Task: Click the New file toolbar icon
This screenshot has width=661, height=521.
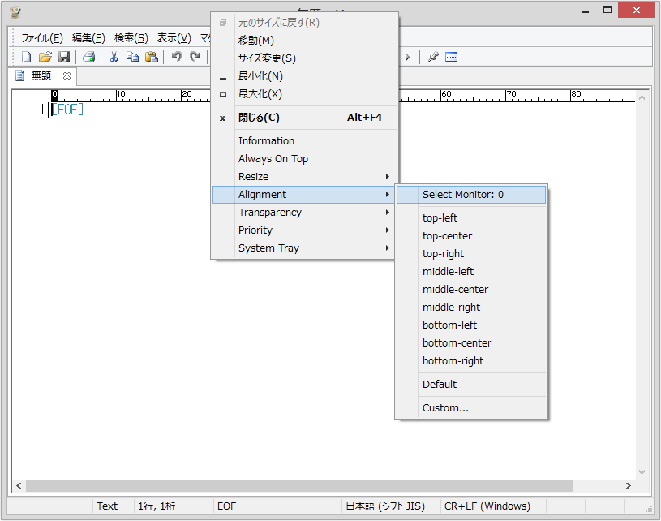Action: point(26,57)
